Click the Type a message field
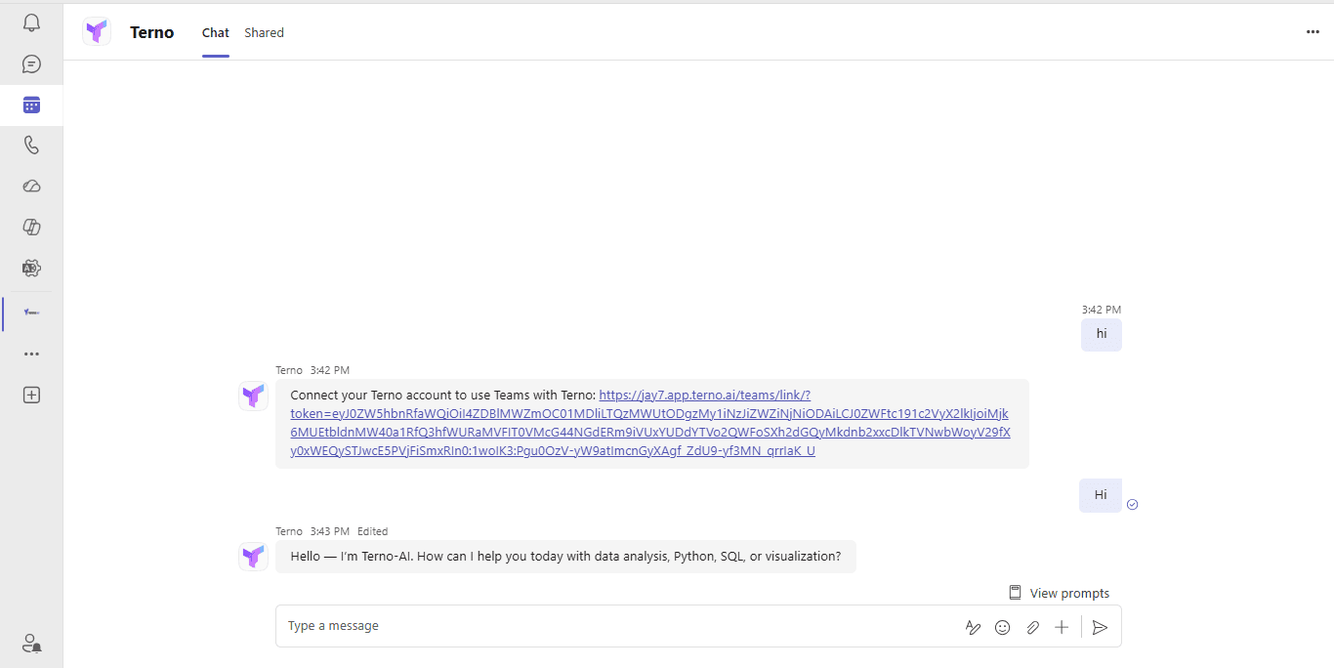 point(620,626)
